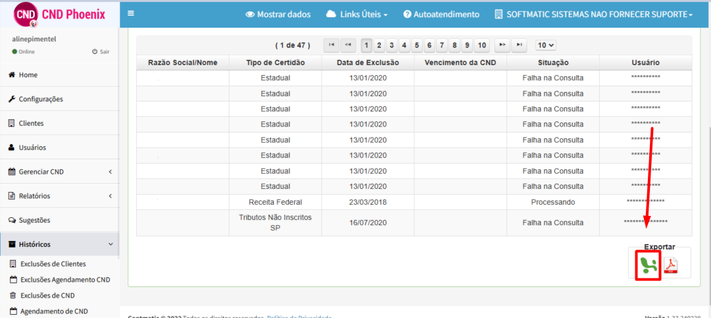Go to last page of results
Viewport: 711px width, 318px height.
[x=519, y=45]
